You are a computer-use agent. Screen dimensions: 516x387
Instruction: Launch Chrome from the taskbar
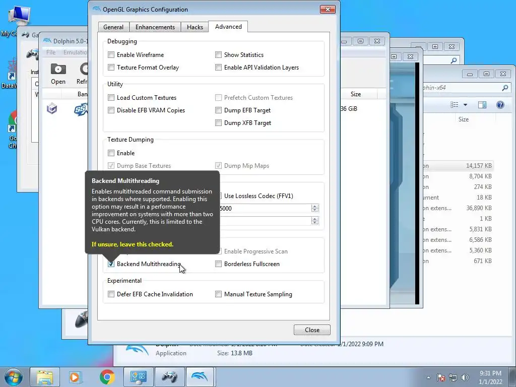pos(107,377)
